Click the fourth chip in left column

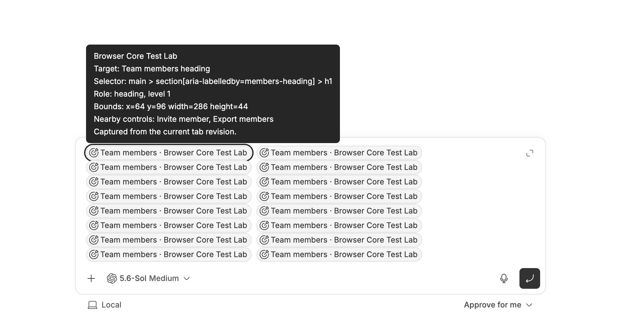point(169,196)
